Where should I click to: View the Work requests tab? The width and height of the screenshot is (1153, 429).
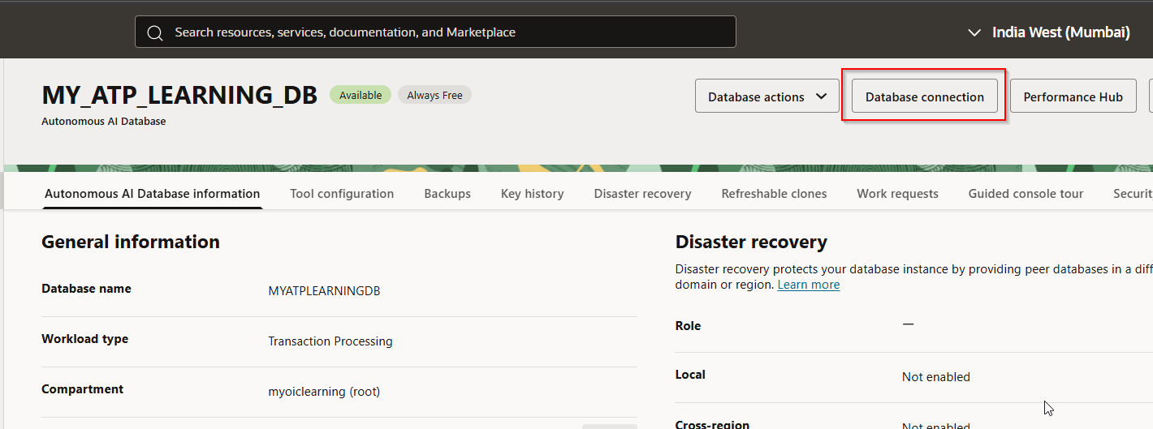pos(897,194)
